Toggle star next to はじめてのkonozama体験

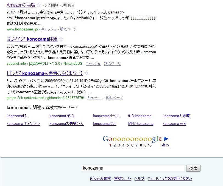61,39
